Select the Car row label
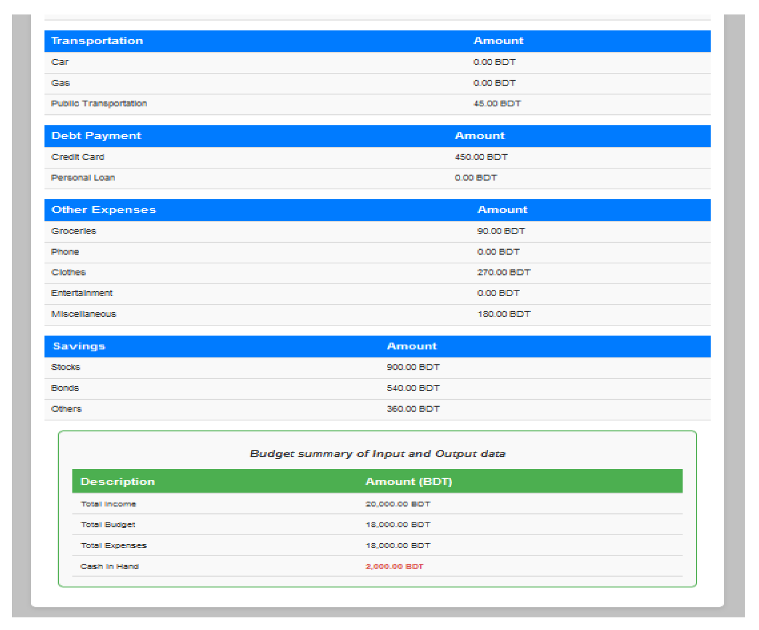 pos(60,62)
